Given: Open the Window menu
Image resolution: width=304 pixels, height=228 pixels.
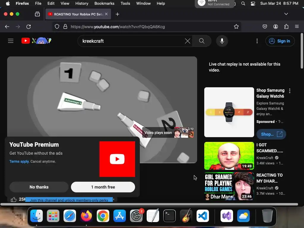Looking at the screenshot, I should (143, 3).
